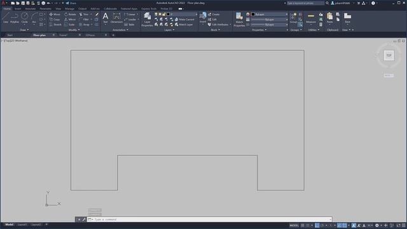Screen dimensions: 407x229
Task: Expand the Layers panel
Action: [x=169, y=30]
